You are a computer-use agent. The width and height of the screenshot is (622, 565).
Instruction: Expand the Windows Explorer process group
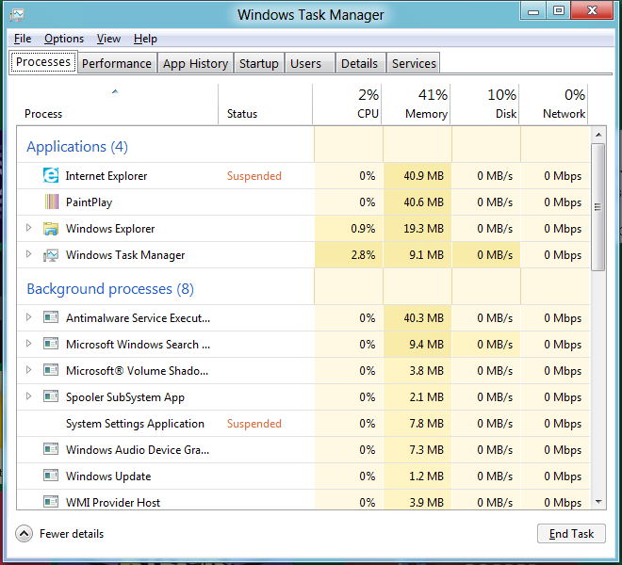pyautogui.click(x=28, y=228)
